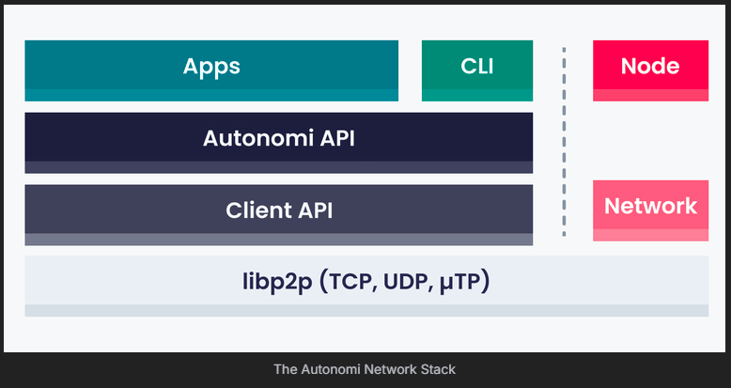The height and width of the screenshot is (388, 731).
Task: Select the pink Network block
Action: 650,210
